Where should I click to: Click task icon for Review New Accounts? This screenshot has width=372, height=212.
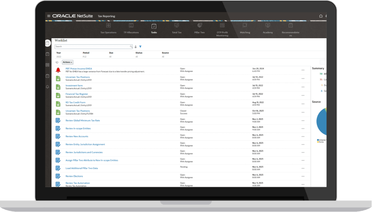coord(58,136)
